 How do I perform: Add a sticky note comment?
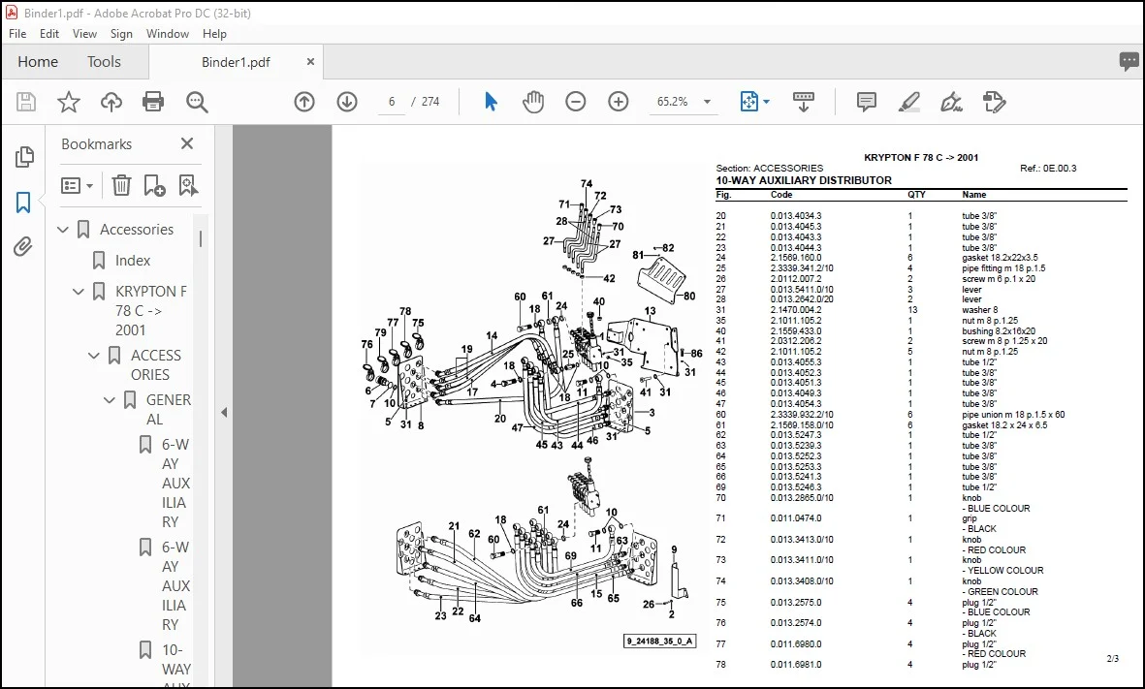(866, 102)
